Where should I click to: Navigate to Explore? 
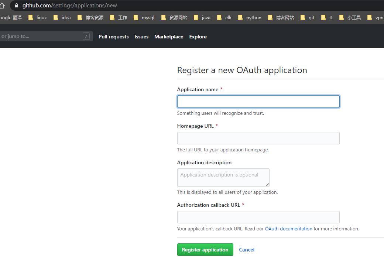tap(198, 37)
